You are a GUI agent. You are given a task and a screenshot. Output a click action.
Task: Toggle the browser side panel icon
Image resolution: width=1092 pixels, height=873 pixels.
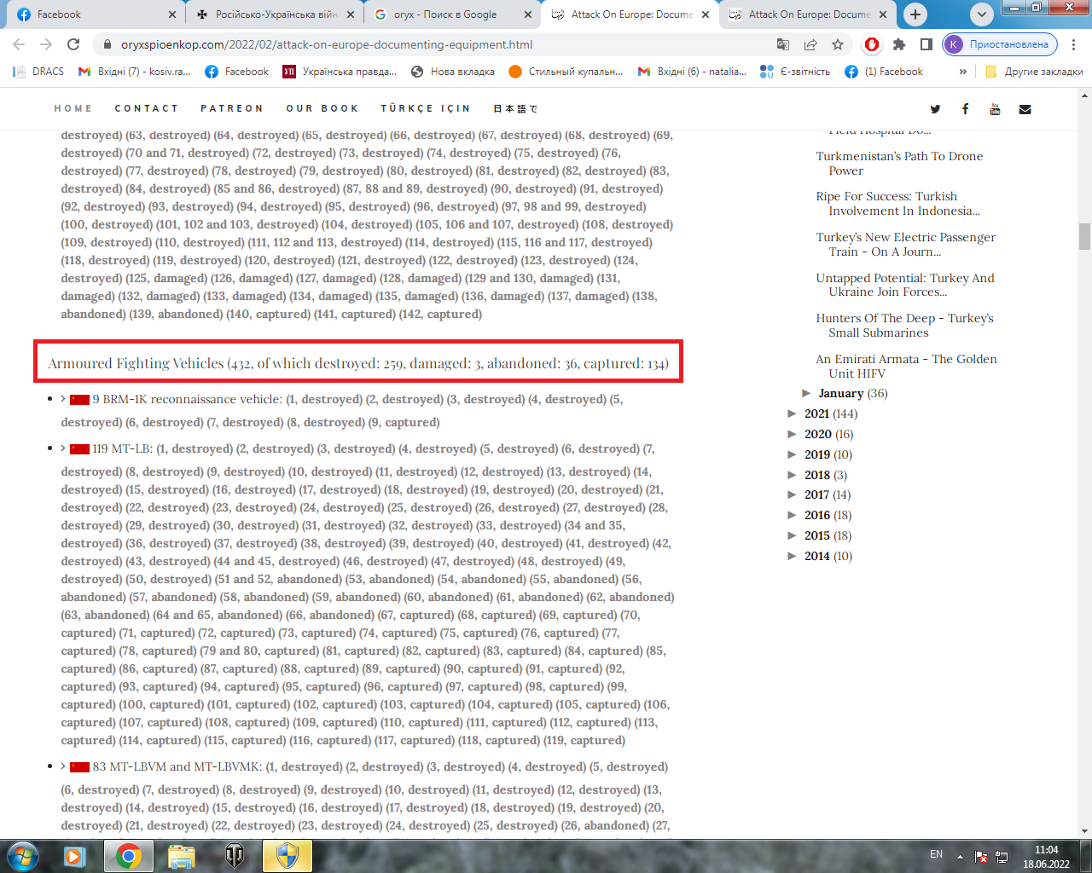(x=926, y=44)
